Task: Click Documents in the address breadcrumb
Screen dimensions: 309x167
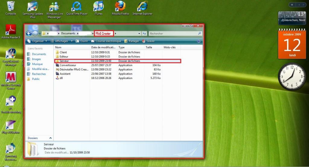Action: point(68,33)
